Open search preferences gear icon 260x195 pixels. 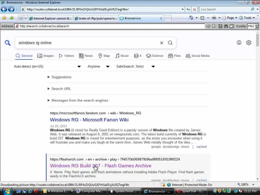(249, 43)
